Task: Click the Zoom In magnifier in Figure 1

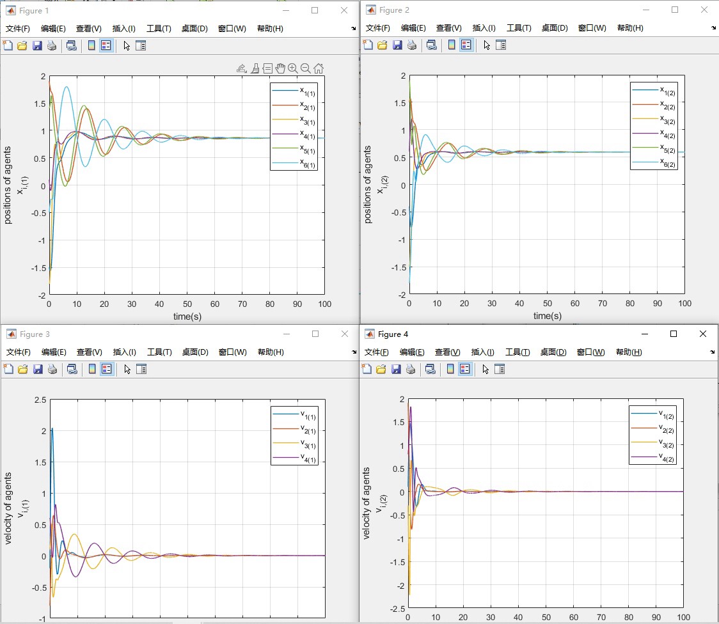Action: (x=292, y=68)
